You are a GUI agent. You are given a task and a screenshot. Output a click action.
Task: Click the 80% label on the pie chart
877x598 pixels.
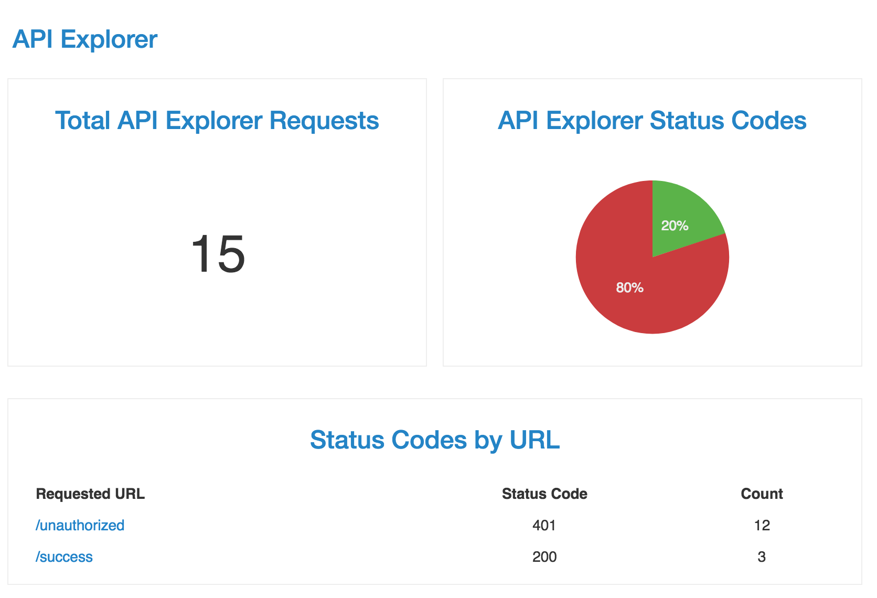click(x=630, y=287)
